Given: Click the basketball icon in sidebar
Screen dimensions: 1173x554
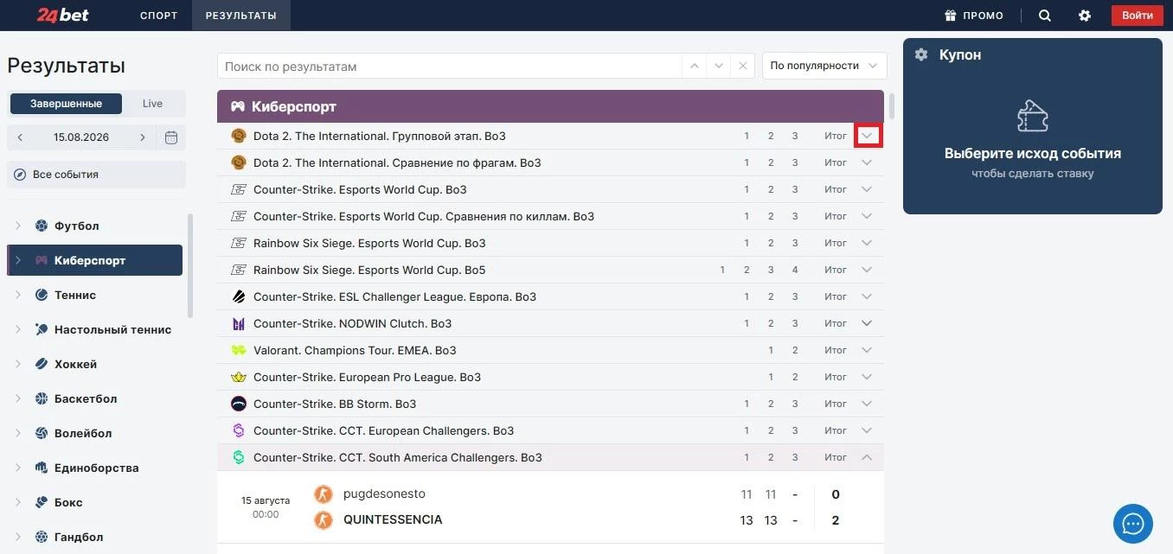Looking at the screenshot, I should point(42,398).
